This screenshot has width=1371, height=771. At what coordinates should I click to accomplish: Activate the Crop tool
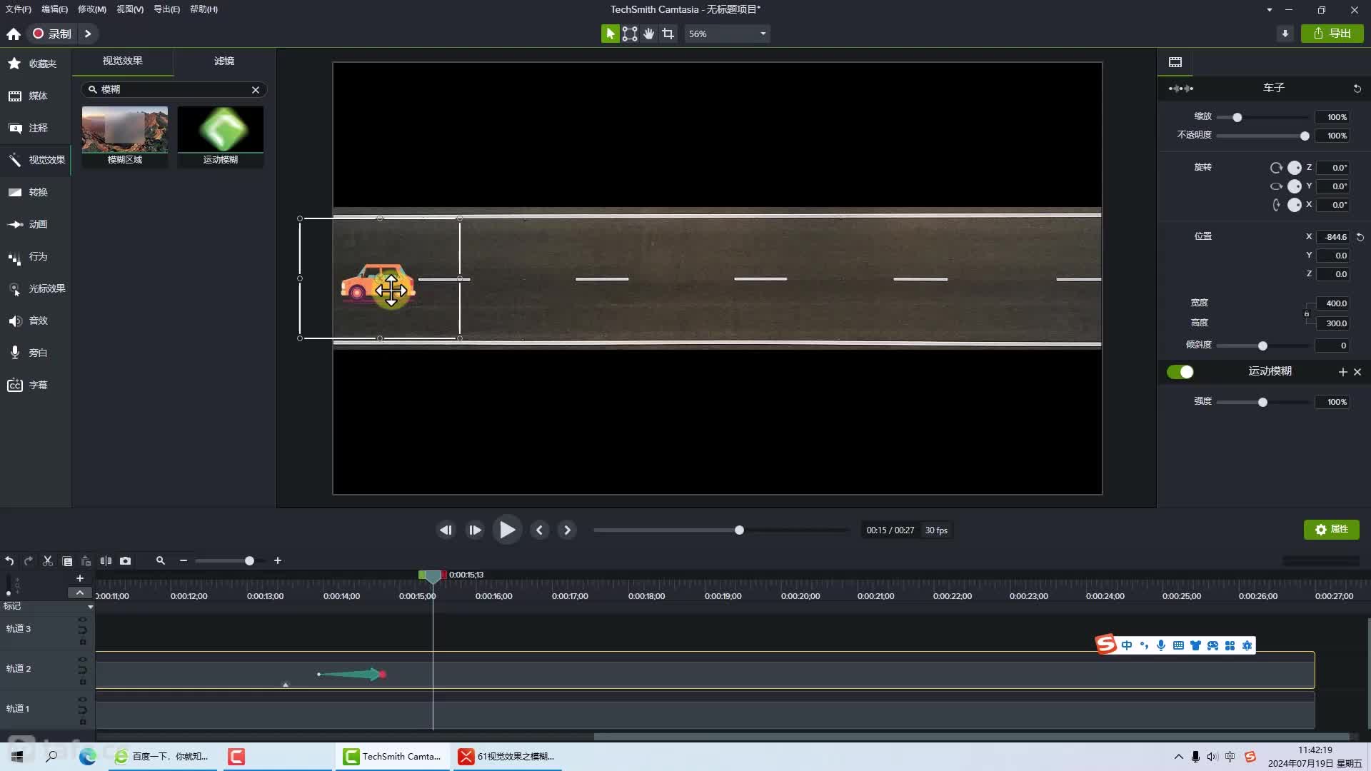coord(668,34)
